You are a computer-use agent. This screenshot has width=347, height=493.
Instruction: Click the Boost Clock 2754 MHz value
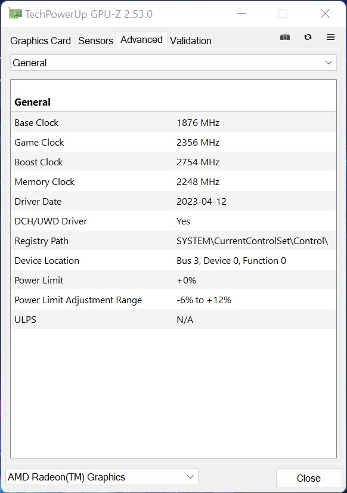(198, 162)
